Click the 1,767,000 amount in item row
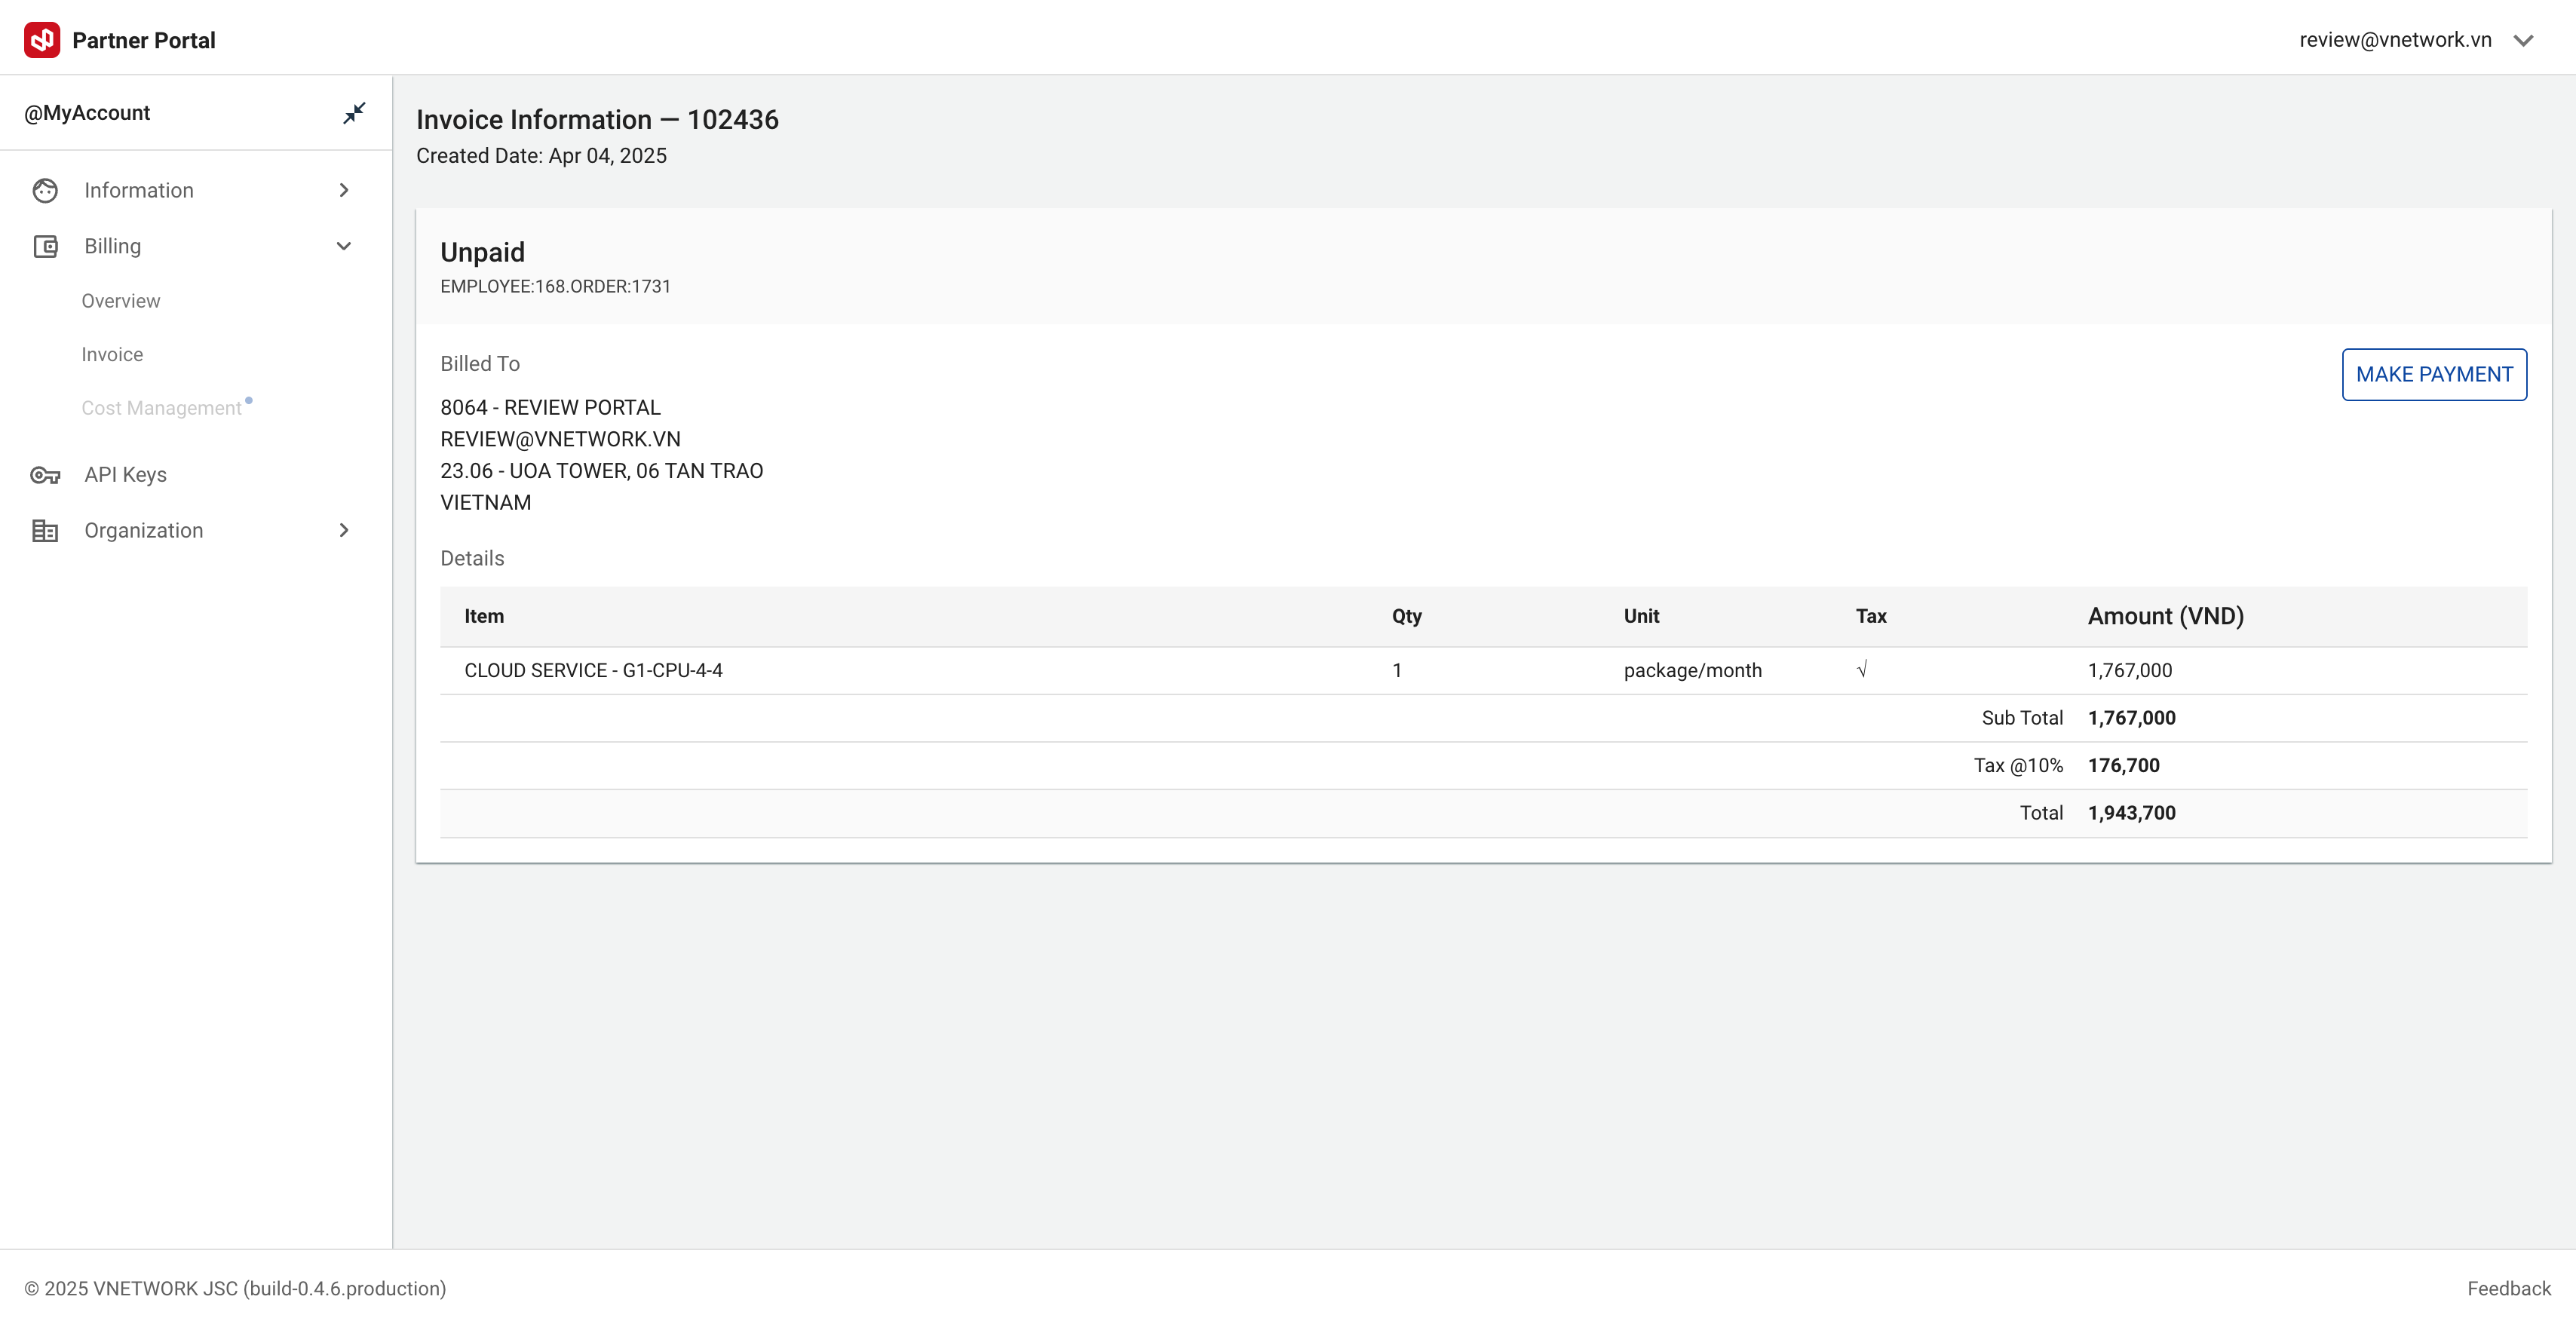 pyautogui.click(x=2129, y=670)
